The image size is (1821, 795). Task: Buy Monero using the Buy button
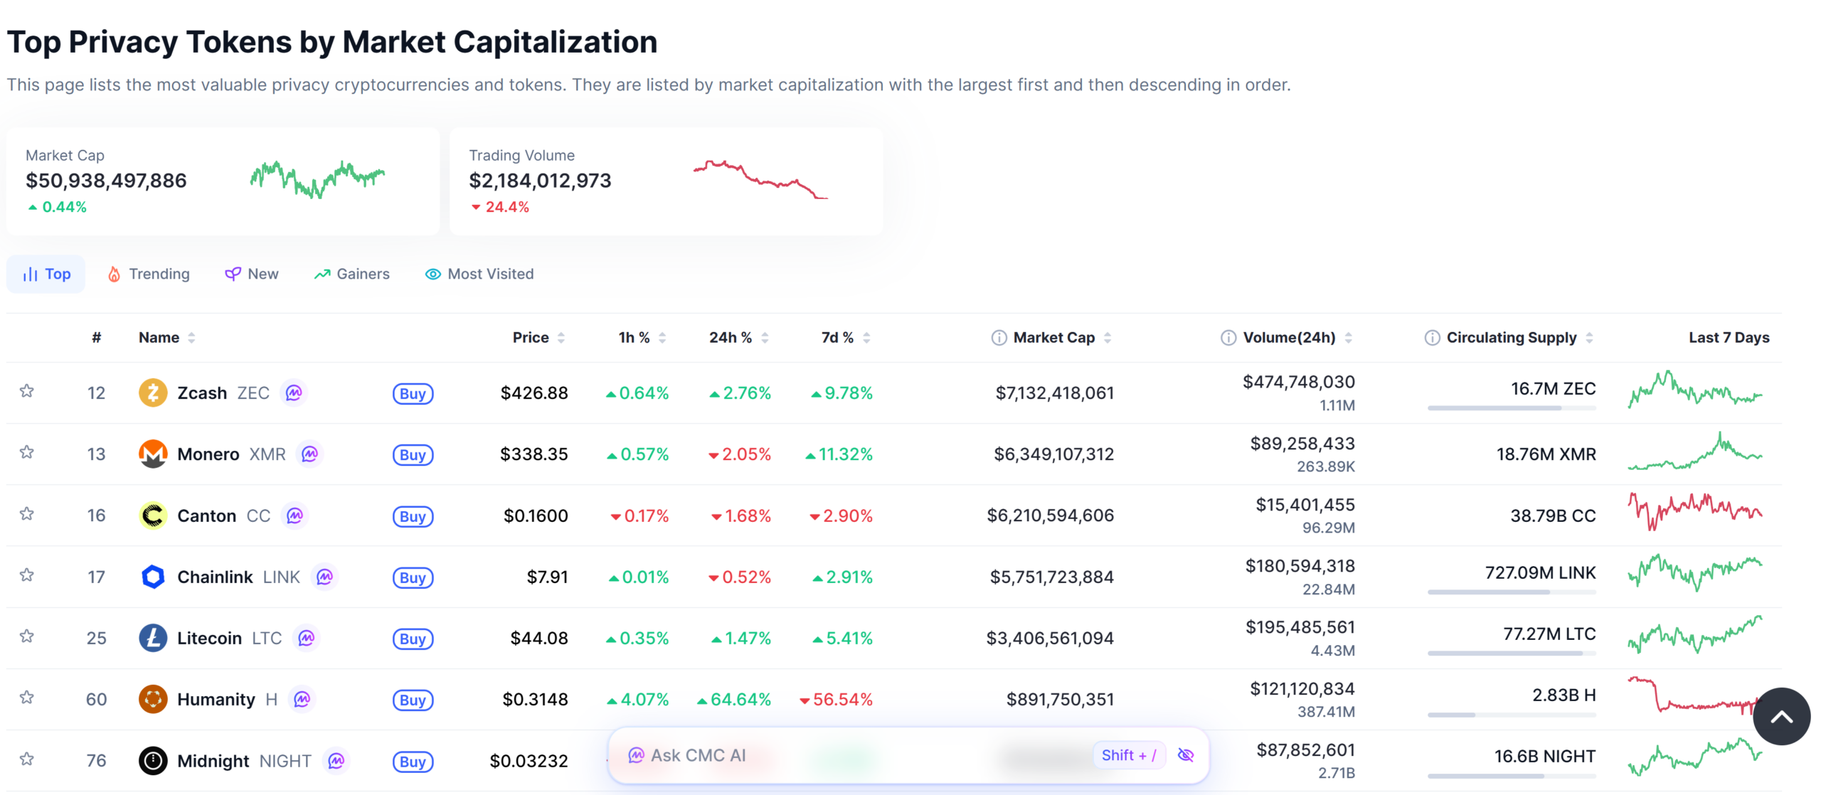click(x=413, y=455)
